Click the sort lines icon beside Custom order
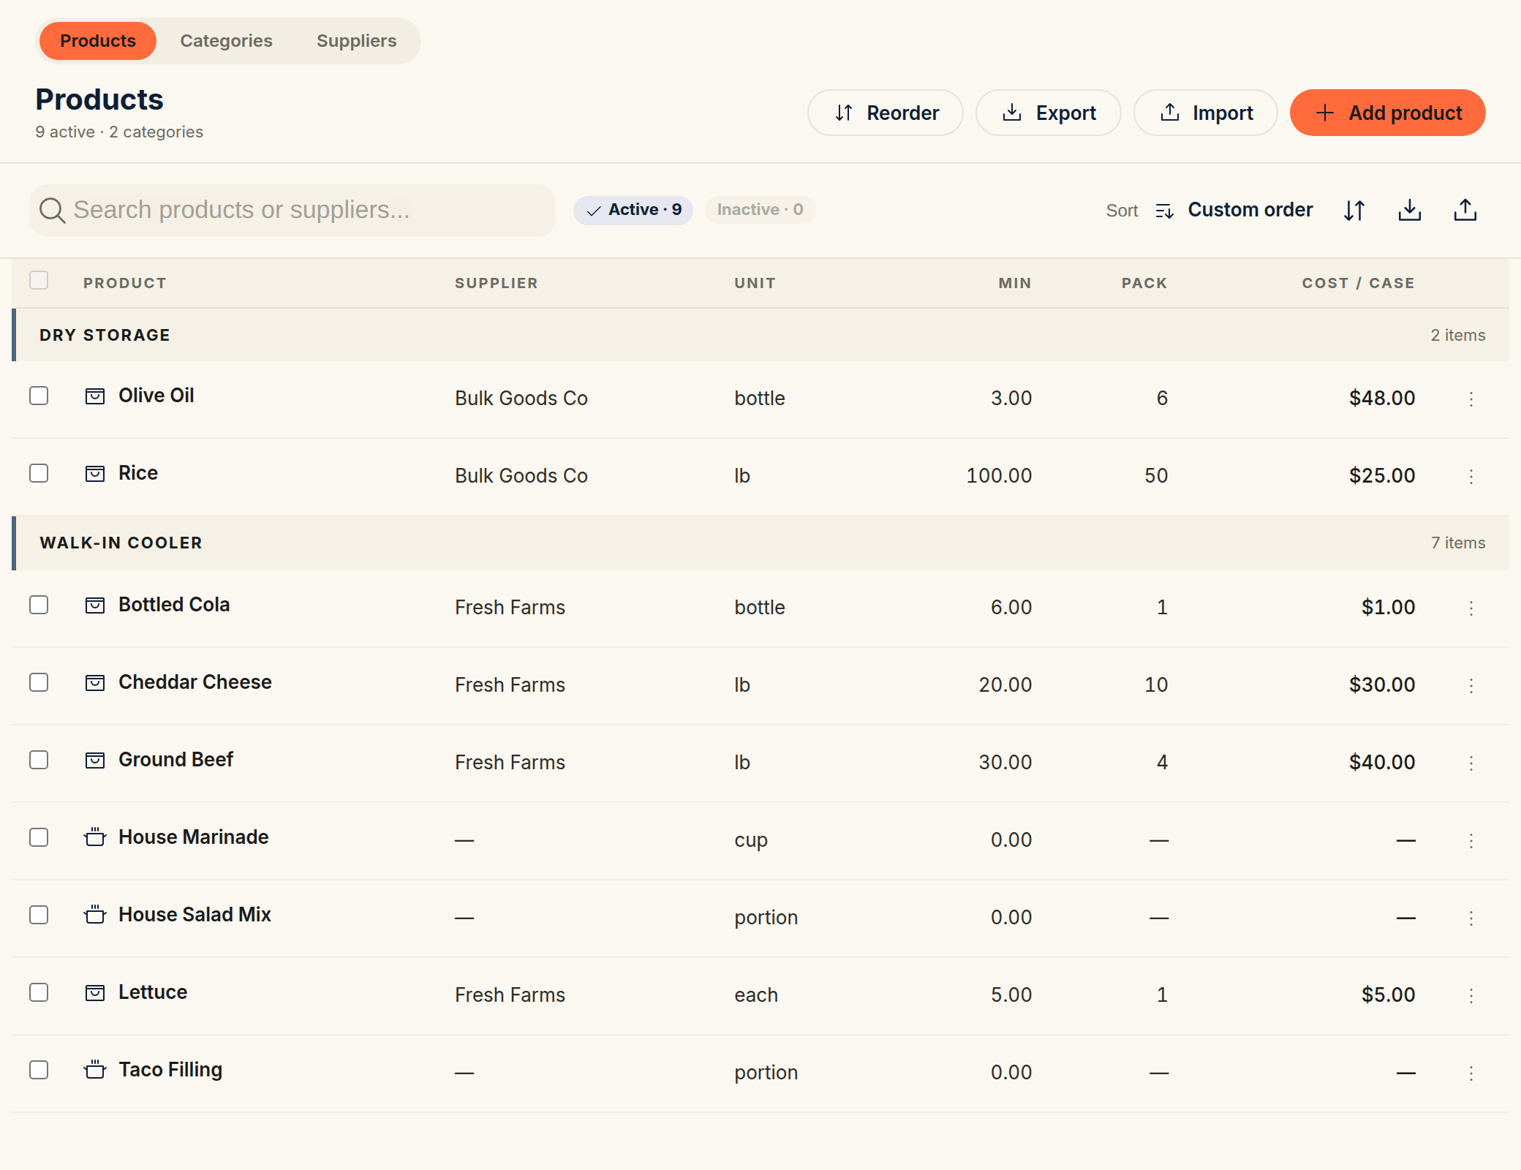The height and width of the screenshot is (1170, 1521). point(1165,211)
